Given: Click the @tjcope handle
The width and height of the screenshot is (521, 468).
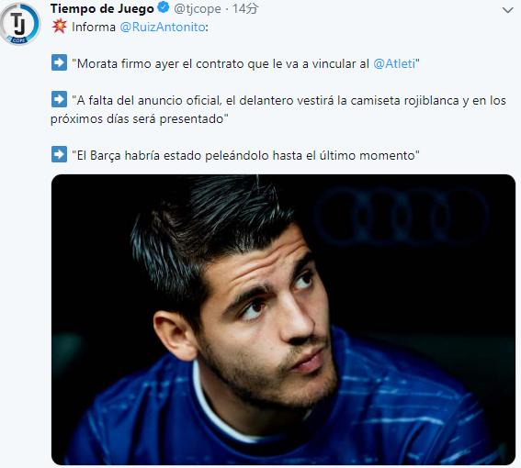Looking at the screenshot, I should pyautogui.click(x=198, y=9).
